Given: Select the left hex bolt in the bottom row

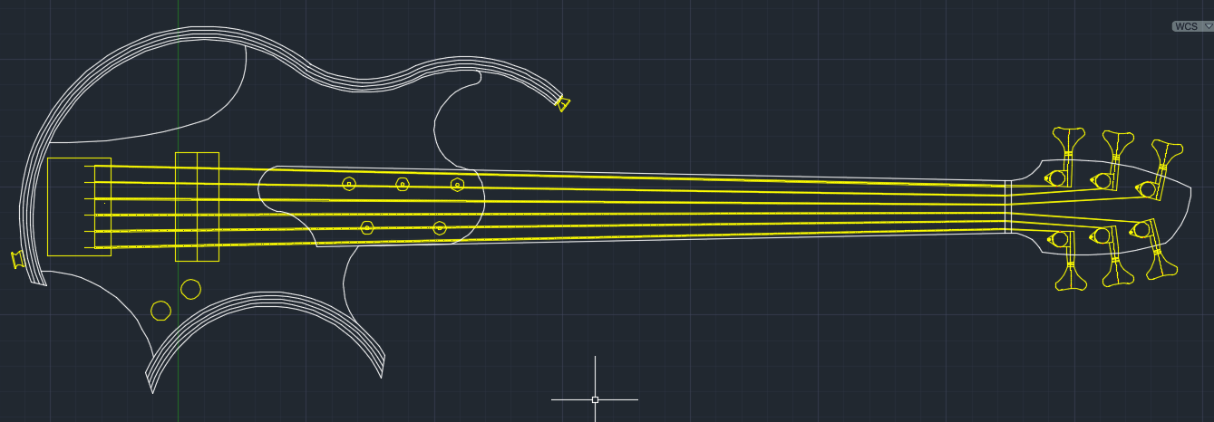Looking at the screenshot, I should click(x=367, y=227).
